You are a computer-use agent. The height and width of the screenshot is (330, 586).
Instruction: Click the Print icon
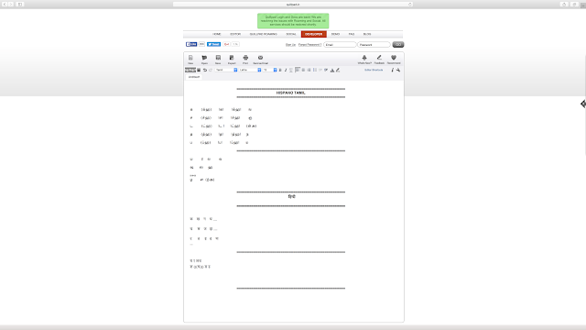coord(245,59)
